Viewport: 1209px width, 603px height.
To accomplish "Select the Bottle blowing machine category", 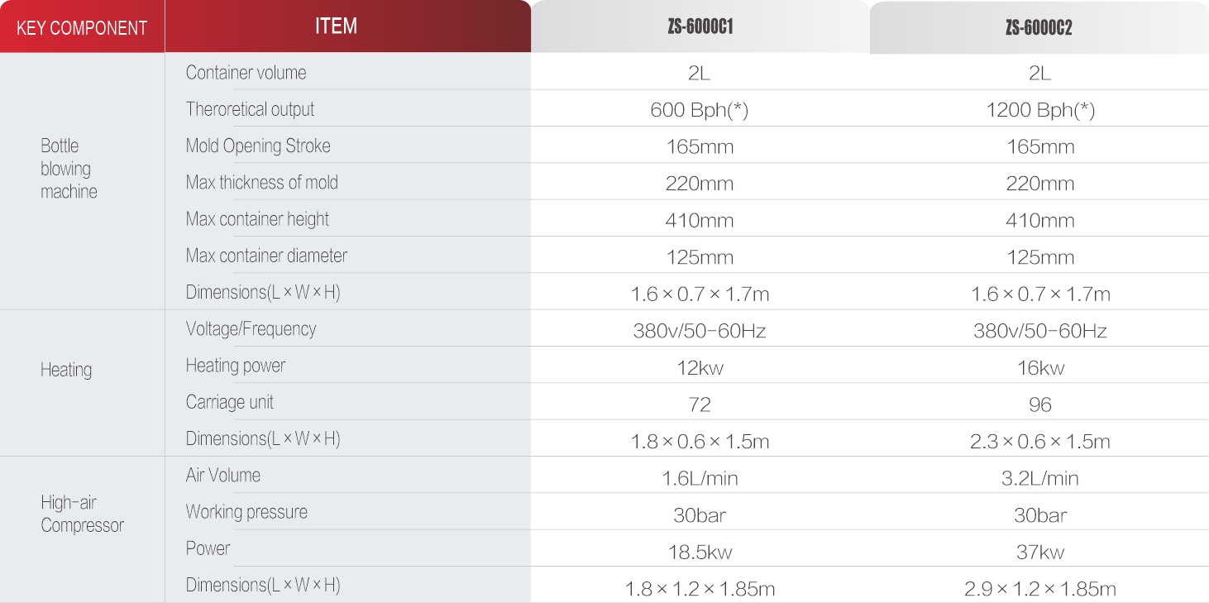I will 69,169.
